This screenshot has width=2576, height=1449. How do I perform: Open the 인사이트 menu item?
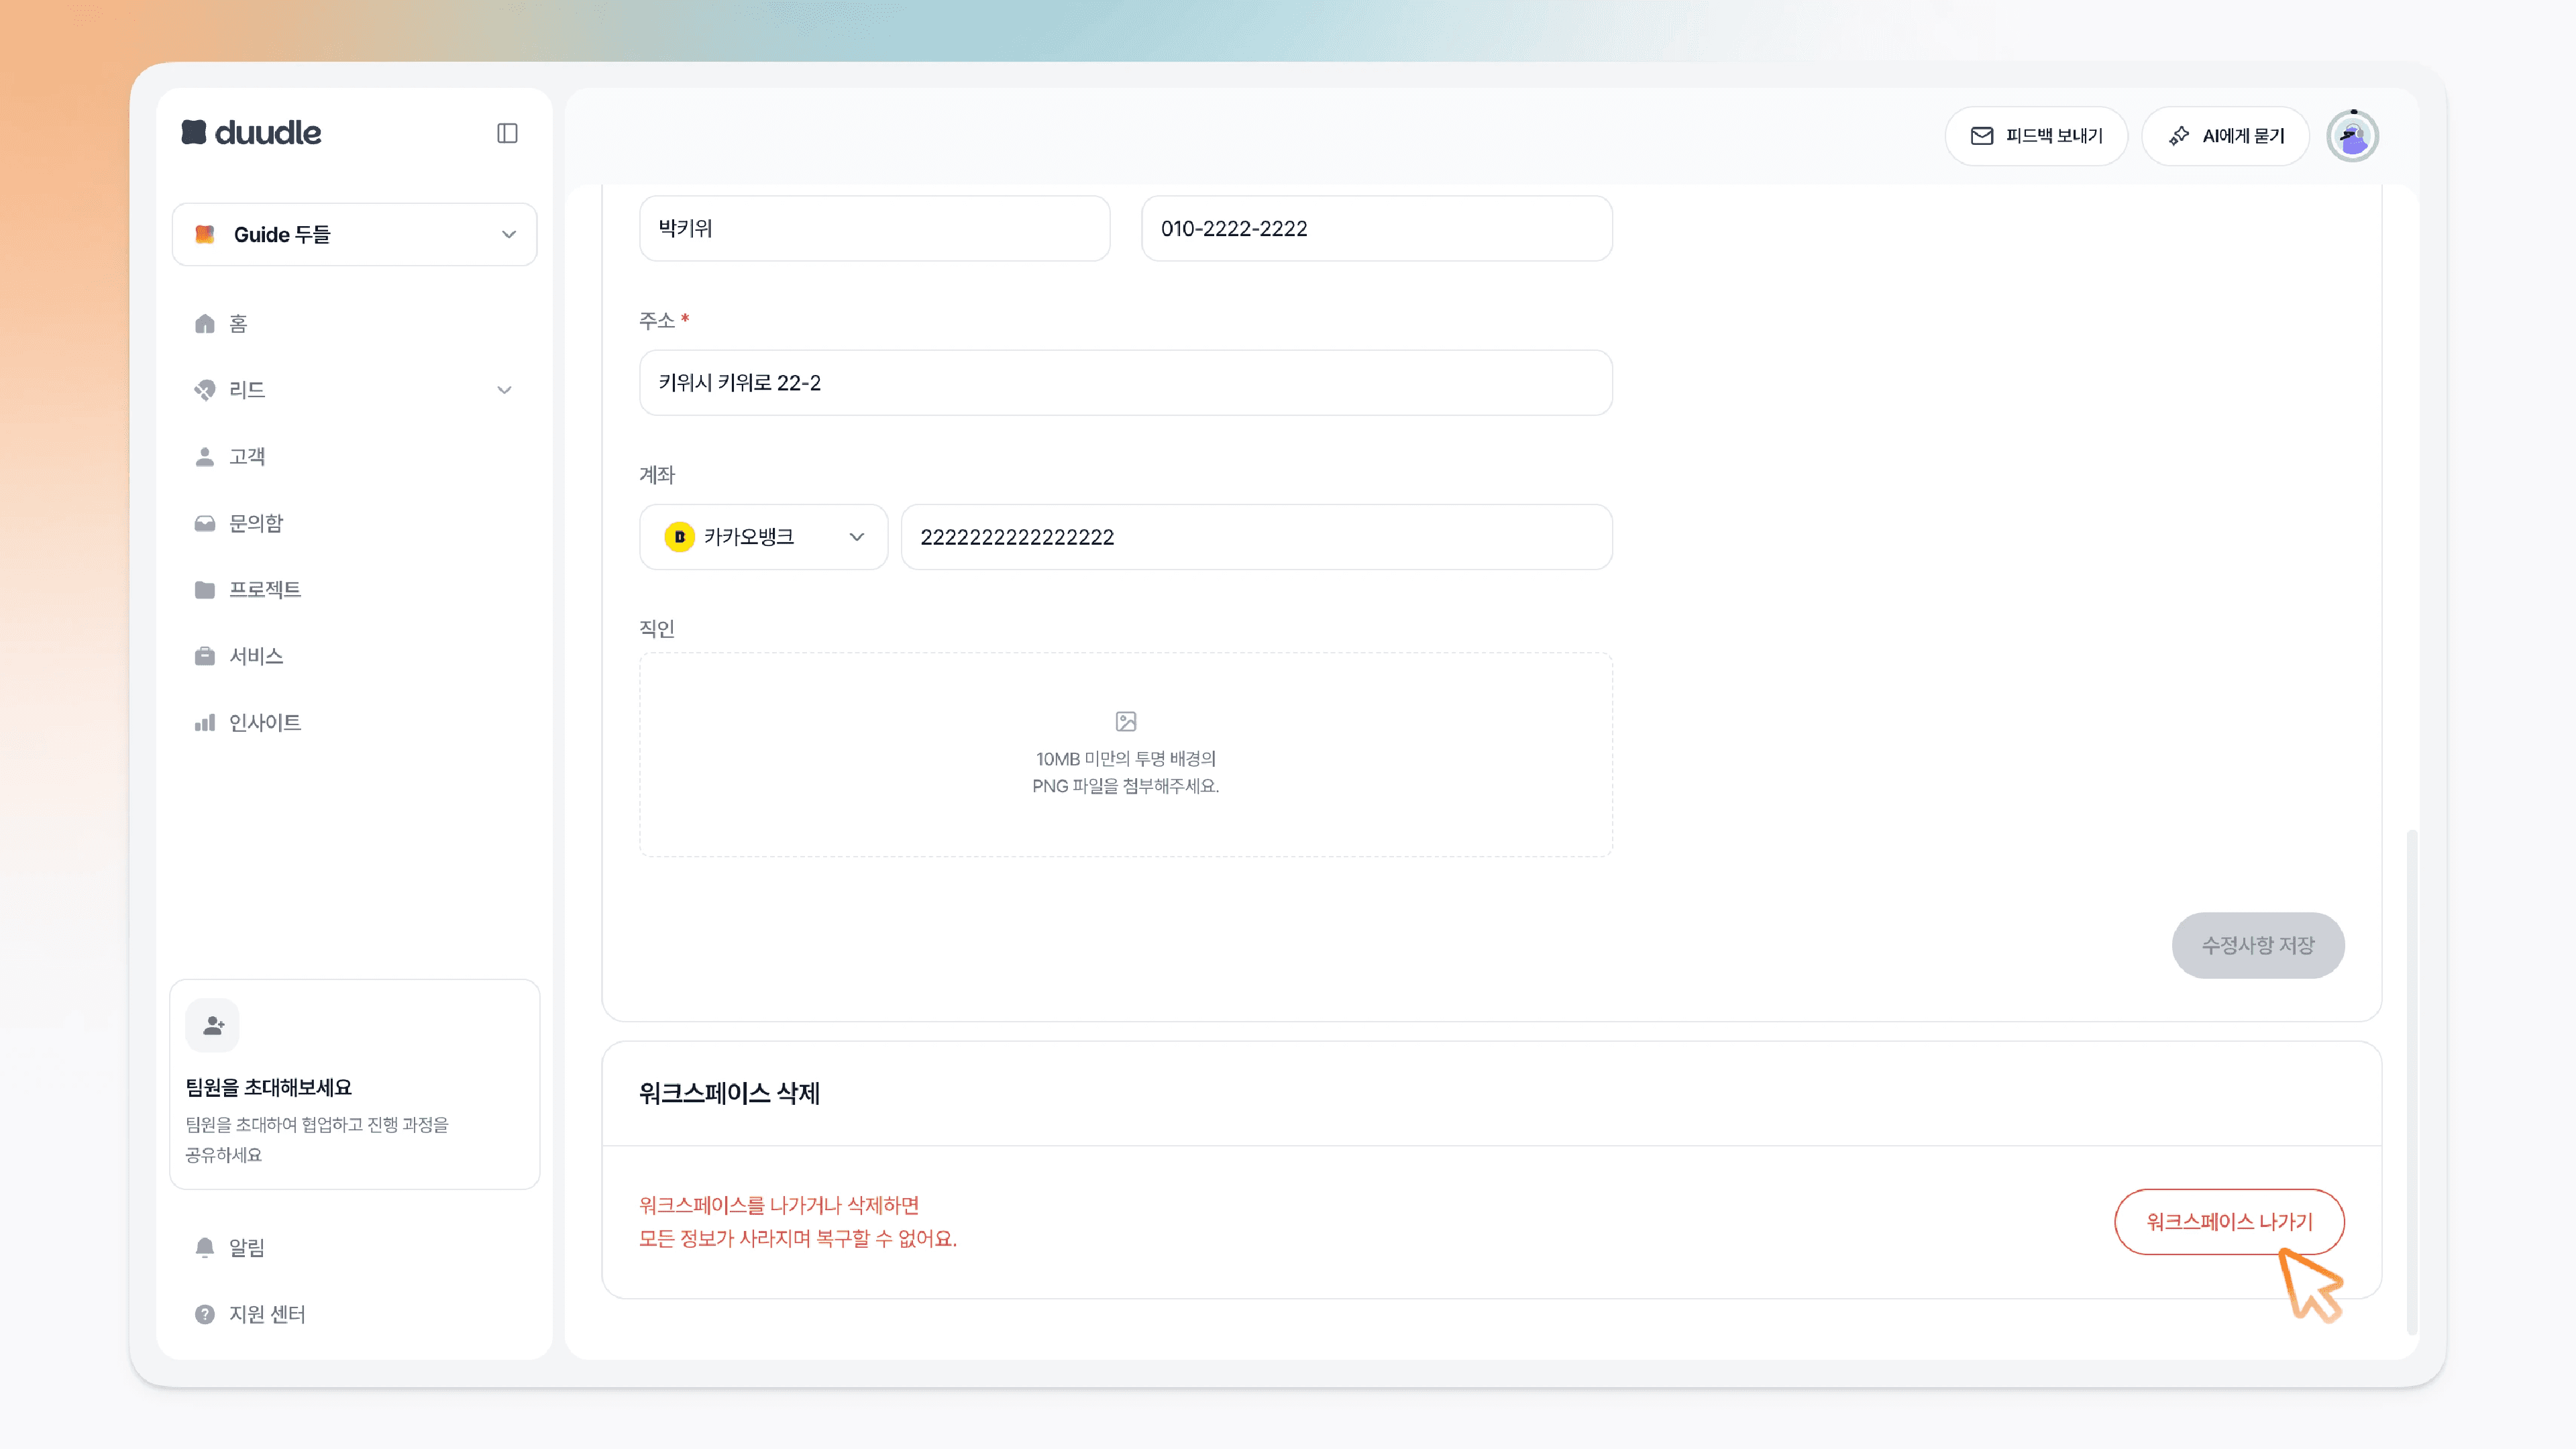point(354,722)
